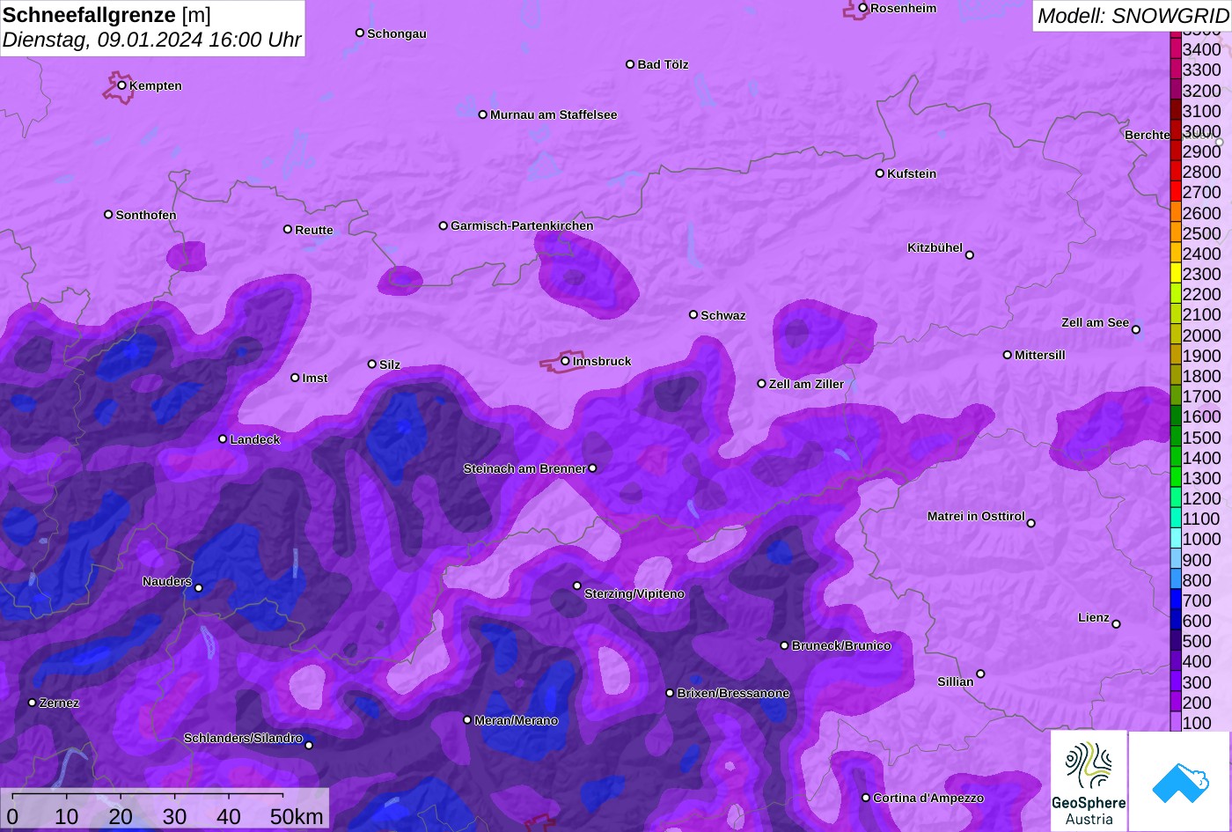The image size is (1232, 832).
Task: Click the Kufstein location dot
Action: point(879,173)
